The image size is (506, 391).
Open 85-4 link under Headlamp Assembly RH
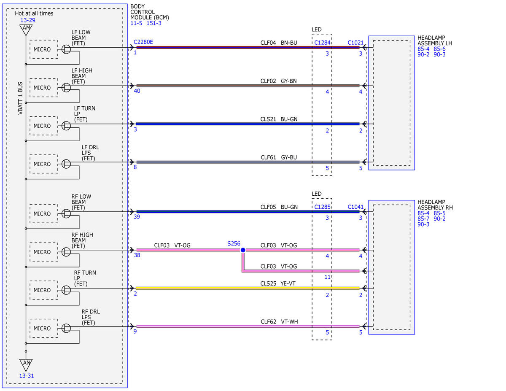pos(423,213)
